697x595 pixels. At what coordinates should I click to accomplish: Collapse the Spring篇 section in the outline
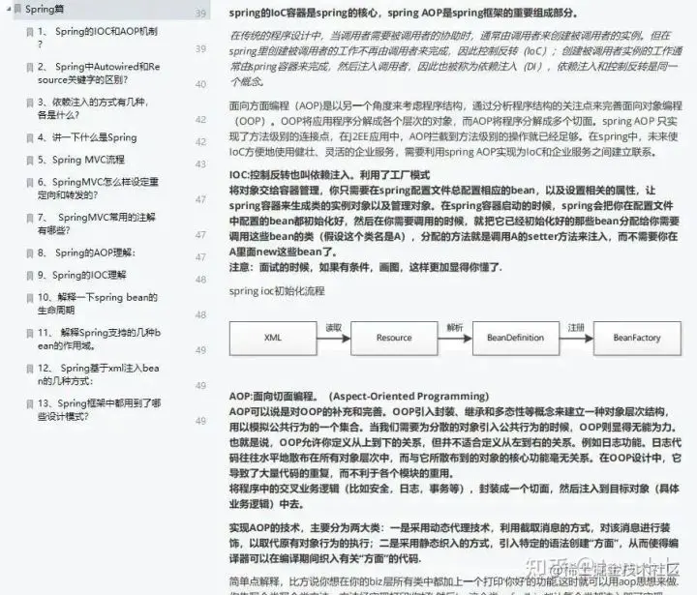tap(9, 9)
